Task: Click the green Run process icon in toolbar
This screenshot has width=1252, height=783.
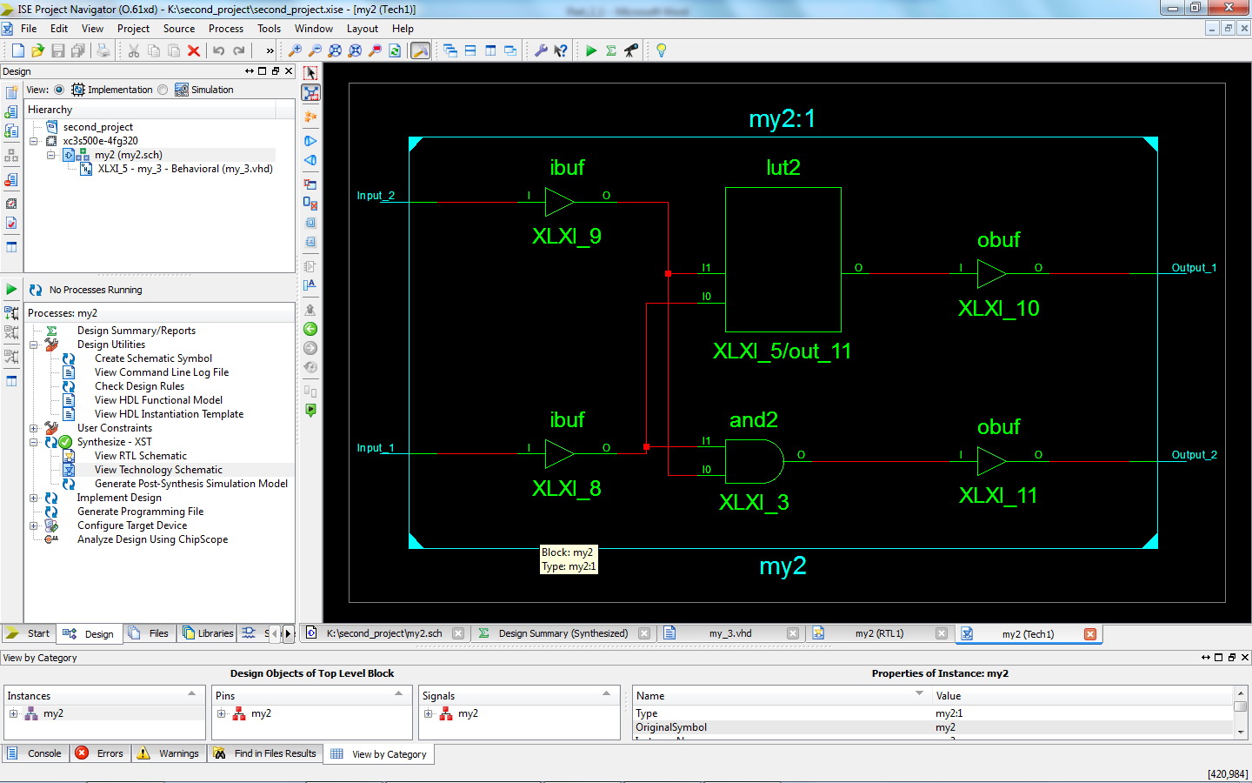Action: coord(591,50)
